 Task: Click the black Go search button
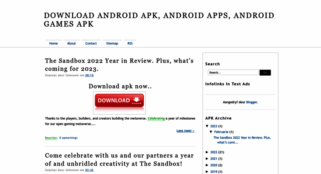265,72
